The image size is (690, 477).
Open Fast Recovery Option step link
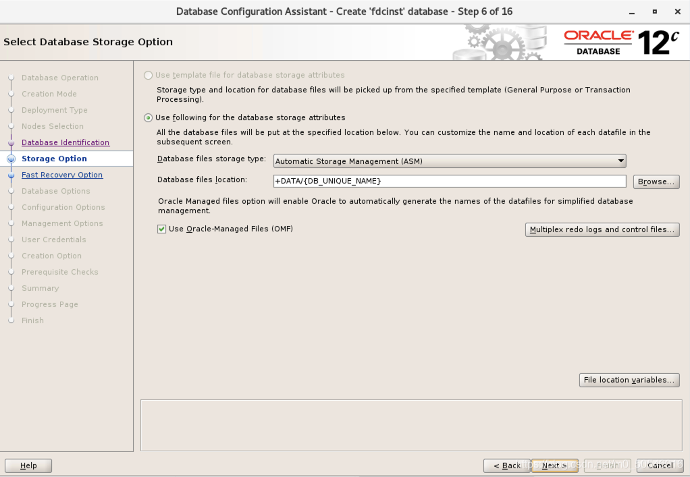click(62, 175)
